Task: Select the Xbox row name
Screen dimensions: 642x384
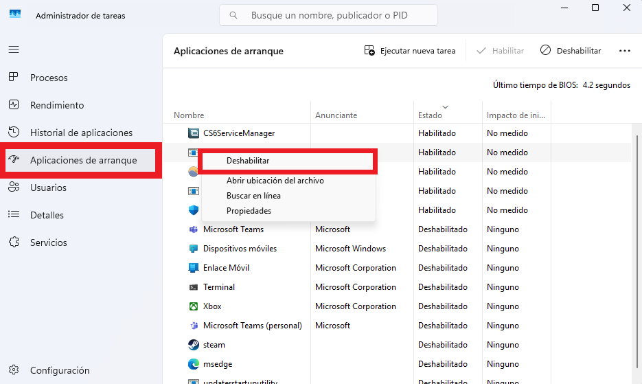Action: (212, 306)
